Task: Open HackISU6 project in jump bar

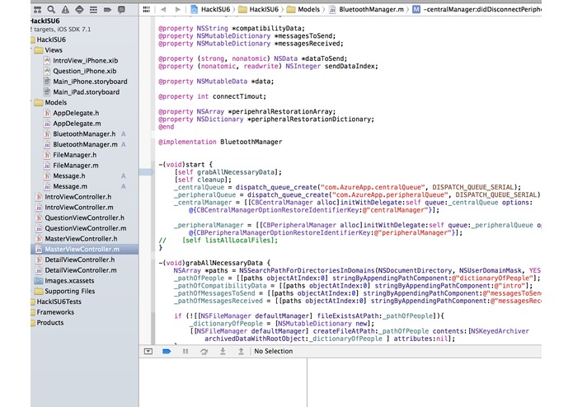Action: click(x=210, y=10)
